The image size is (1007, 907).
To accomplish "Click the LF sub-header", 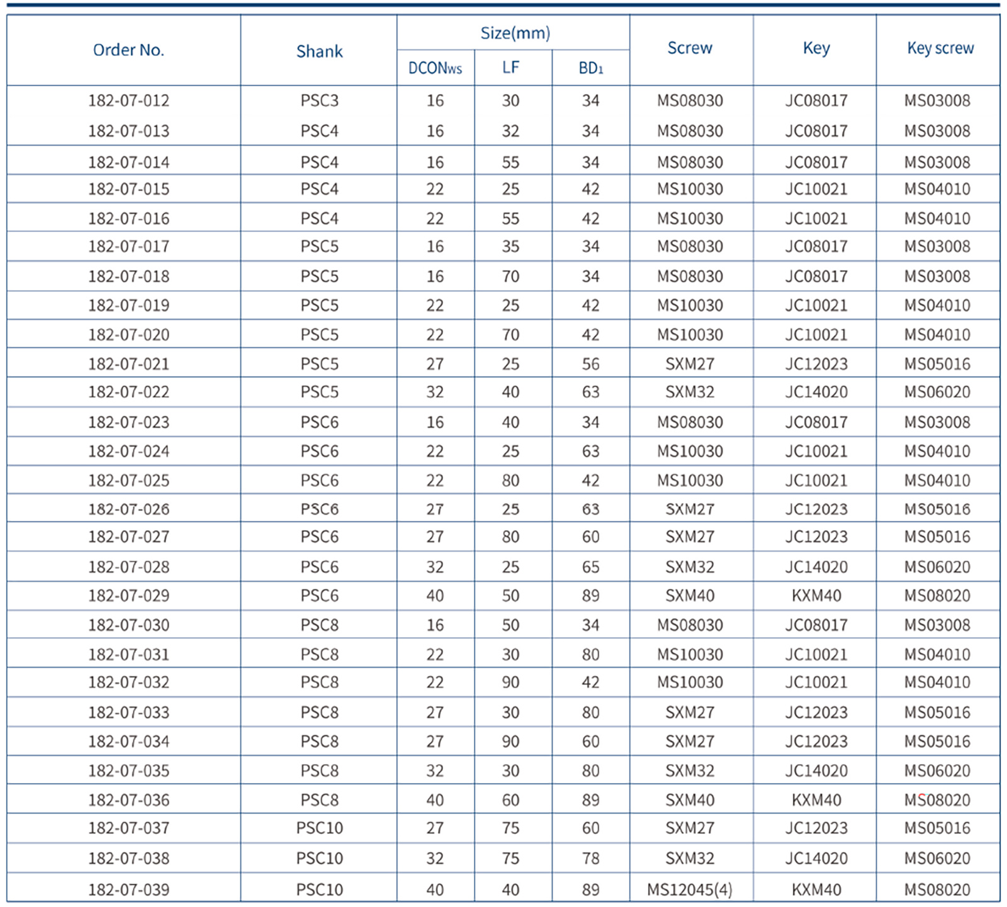I will click(x=510, y=67).
